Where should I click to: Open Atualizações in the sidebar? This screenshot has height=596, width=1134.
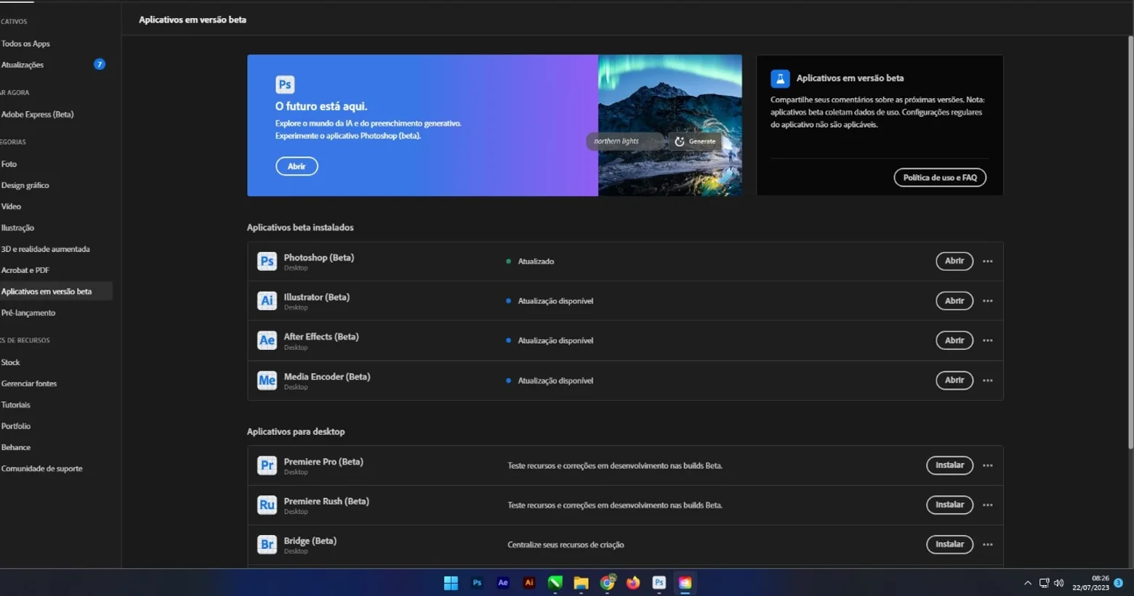(x=23, y=65)
